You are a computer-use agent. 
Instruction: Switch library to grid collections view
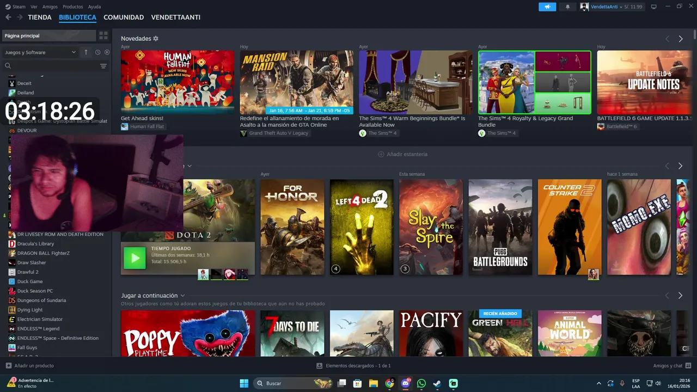[x=103, y=35]
